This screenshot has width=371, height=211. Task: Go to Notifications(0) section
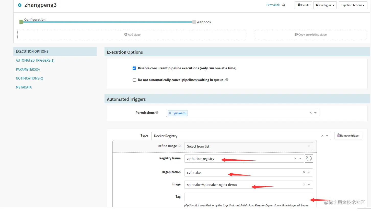tap(29, 78)
